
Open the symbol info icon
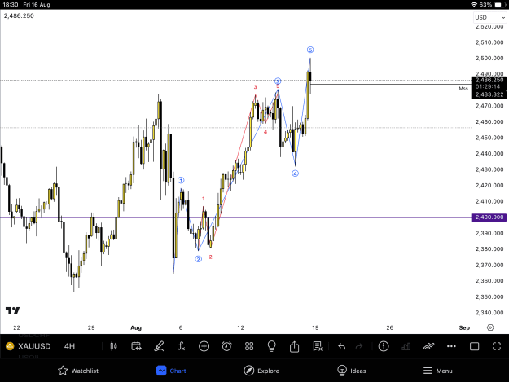click(x=384, y=346)
